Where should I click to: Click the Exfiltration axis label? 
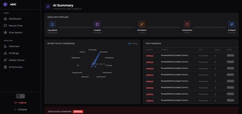(76, 58)
